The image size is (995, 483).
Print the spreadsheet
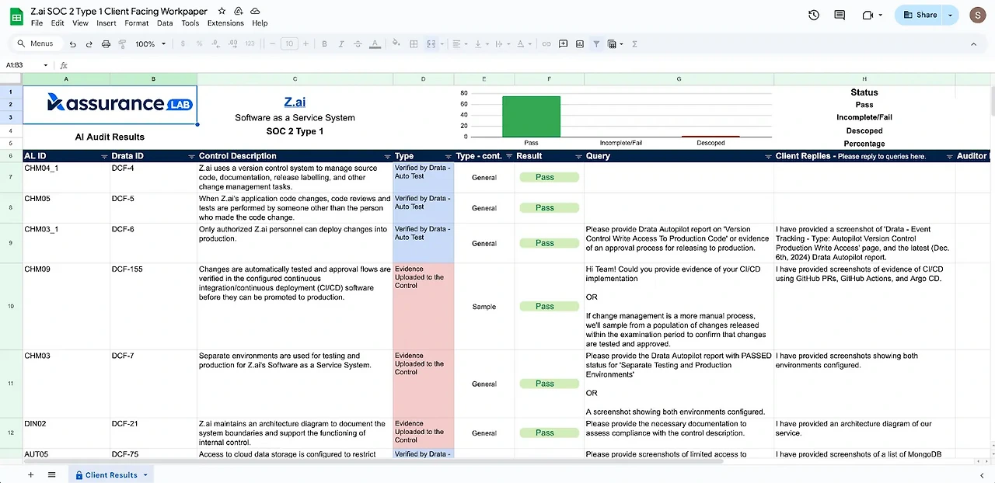coord(106,44)
